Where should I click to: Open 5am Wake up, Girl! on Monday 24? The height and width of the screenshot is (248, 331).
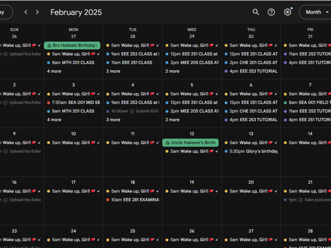click(73, 240)
